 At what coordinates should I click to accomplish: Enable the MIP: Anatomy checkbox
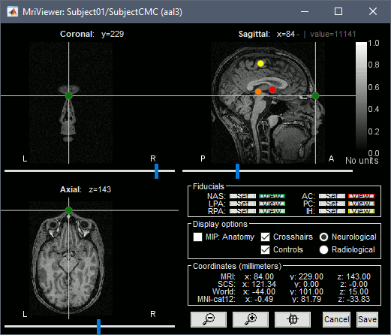click(197, 237)
